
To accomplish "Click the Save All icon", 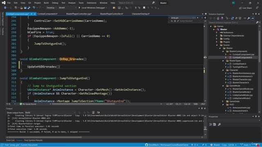I will (x=29, y=8).
